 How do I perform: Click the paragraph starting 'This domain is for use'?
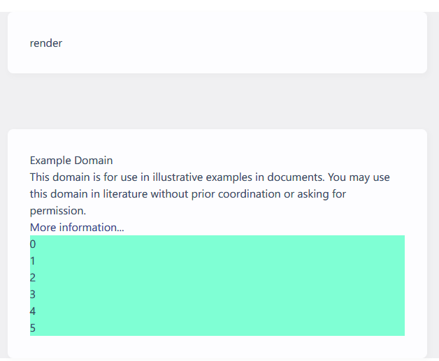click(210, 194)
